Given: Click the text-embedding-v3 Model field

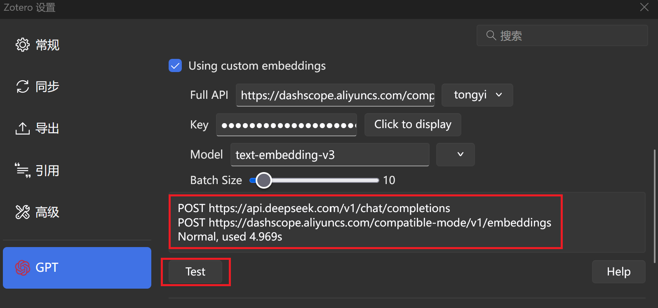Looking at the screenshot, I should [330, 155].
